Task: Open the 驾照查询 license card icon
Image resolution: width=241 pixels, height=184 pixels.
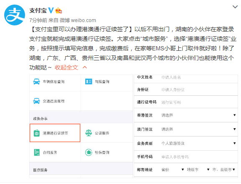Action: (x=89, y=82)
